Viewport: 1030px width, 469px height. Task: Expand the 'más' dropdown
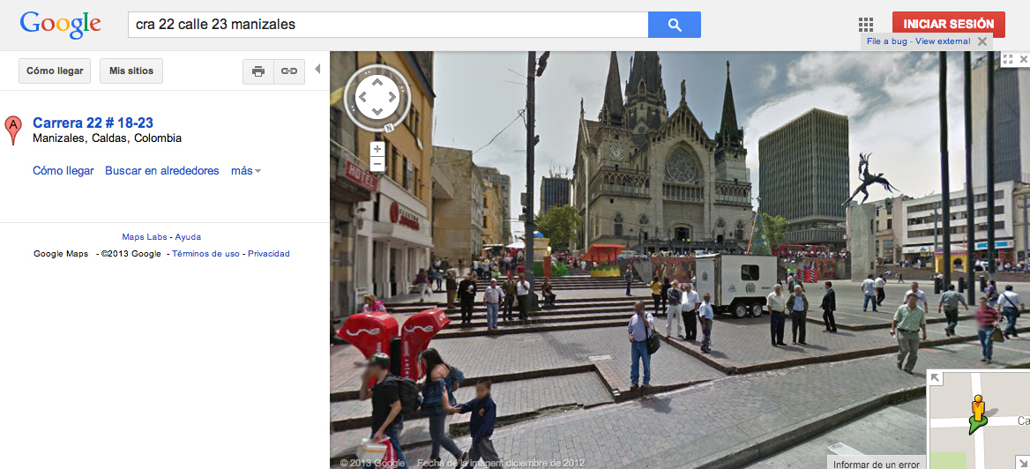(245, 171)
